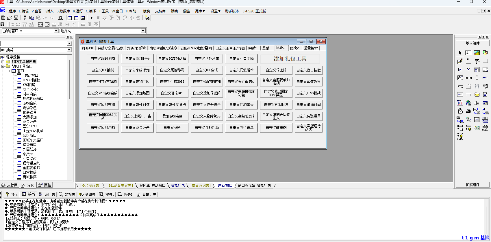Select the timer stopwatch component icon
This screenshot has width=491, height=242.
(x=460, y=111)
